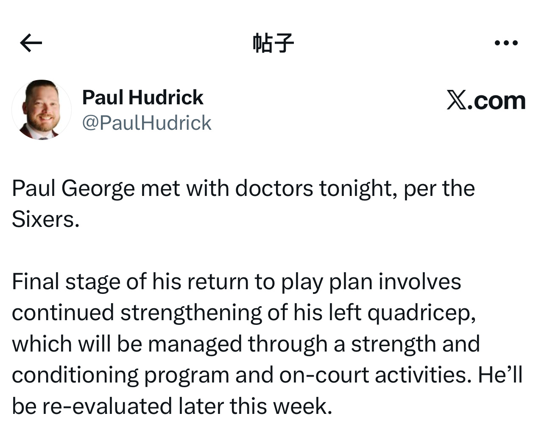Click the 'conditioning program' phrase
The height and width of the screenshot is (444, 547).
[x=120, y=375]
